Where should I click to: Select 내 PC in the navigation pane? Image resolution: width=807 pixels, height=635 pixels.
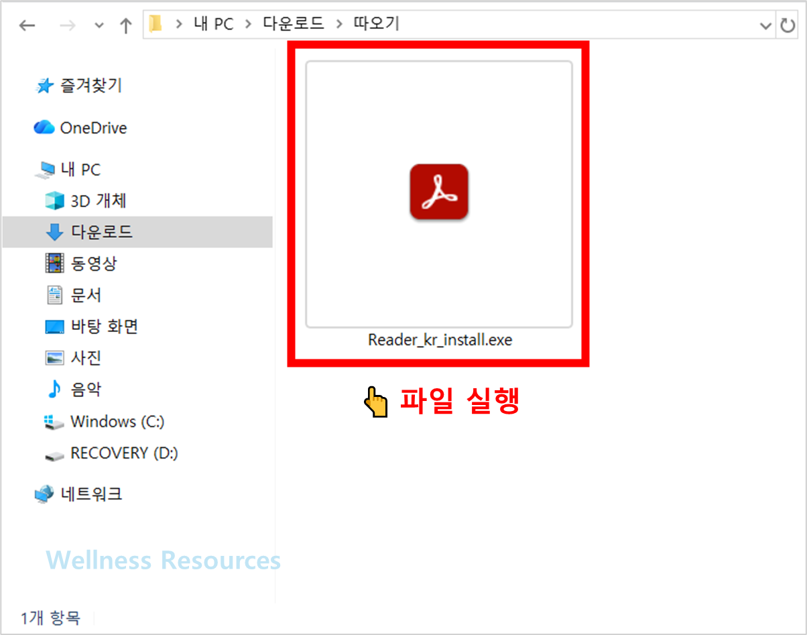coord(80,170)
